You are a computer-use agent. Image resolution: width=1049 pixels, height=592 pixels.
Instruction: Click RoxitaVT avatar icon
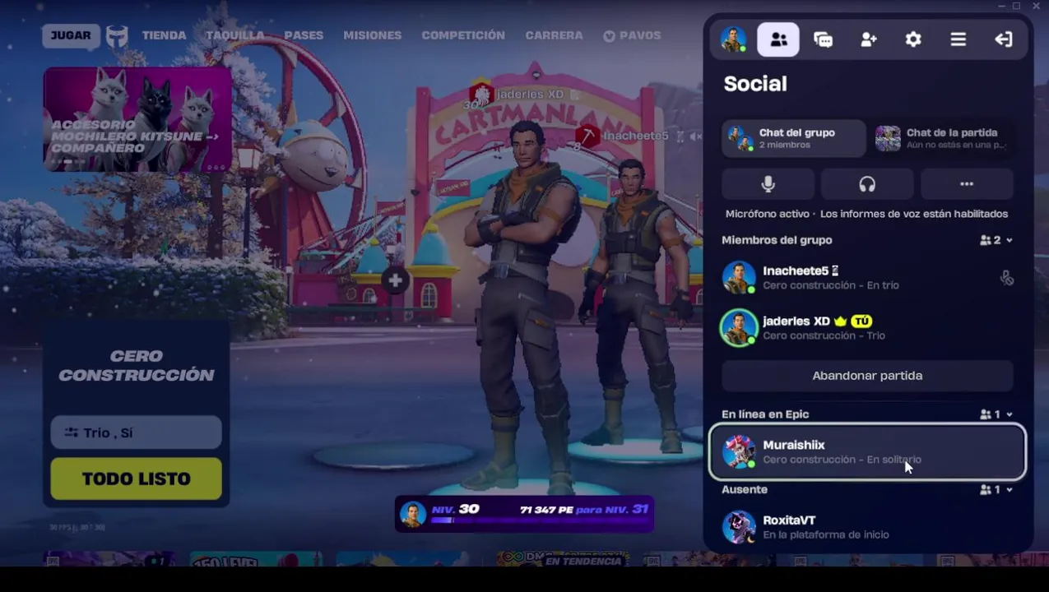[x=739, y=527]
